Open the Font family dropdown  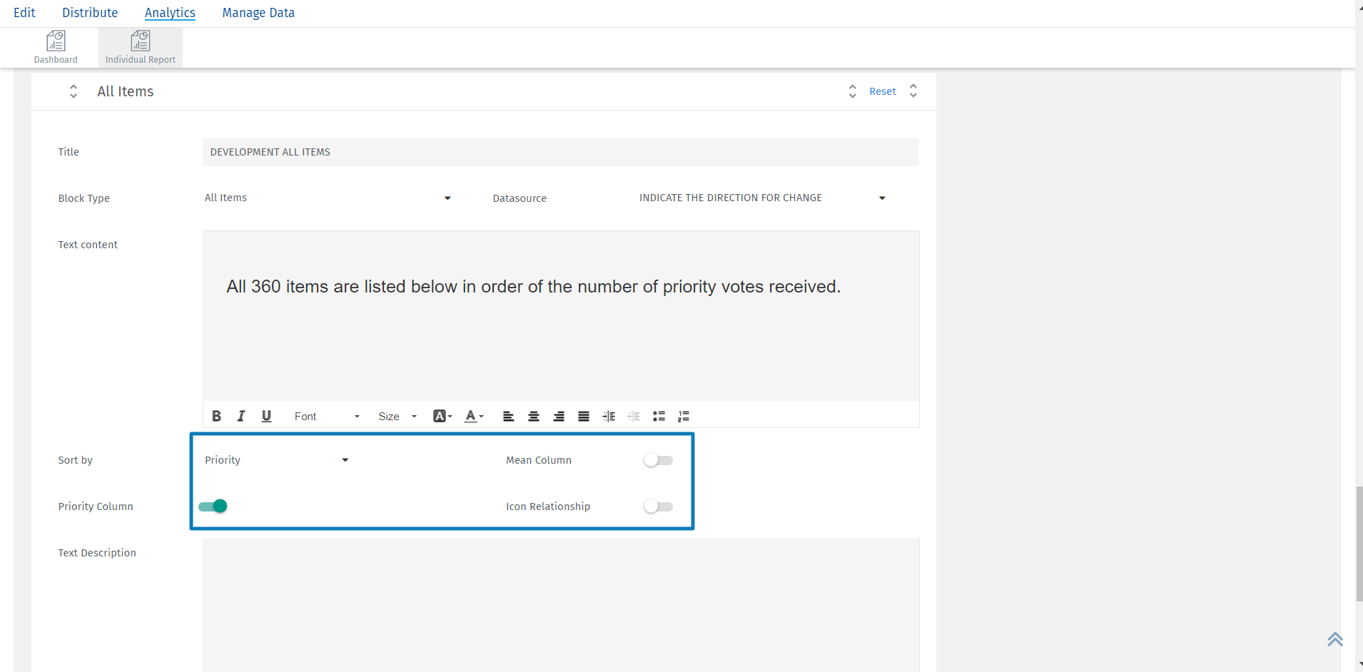325,416
